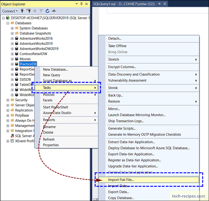The width and height of the screenshot is (209, 201).
Task: Expand the Security folder node
Action: click(x=8, y=100)
